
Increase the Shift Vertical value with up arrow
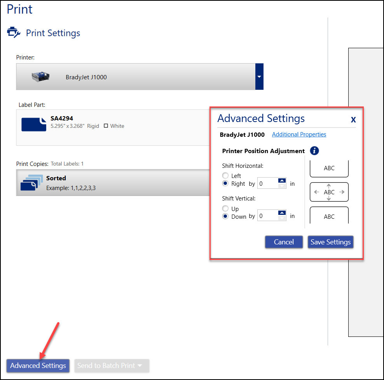(x=282, y=213)
